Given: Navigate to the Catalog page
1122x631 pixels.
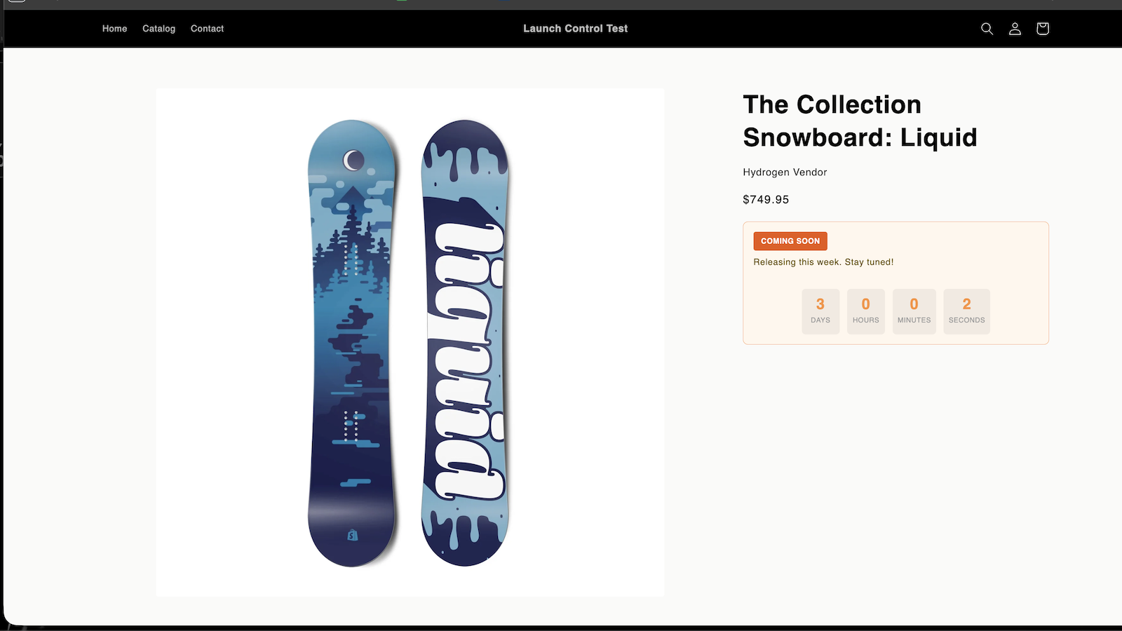Looking at the screenshot, I should click(158, 29).
